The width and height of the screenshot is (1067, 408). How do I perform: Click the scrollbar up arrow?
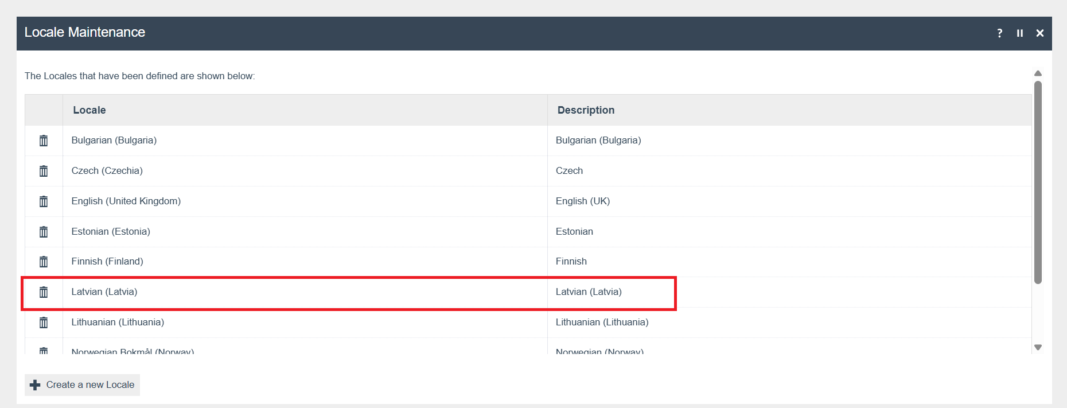tap(1038, 73)
